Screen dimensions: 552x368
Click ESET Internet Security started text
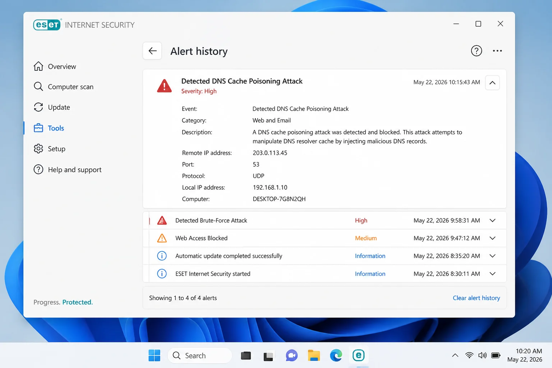(x=213, y=273)
